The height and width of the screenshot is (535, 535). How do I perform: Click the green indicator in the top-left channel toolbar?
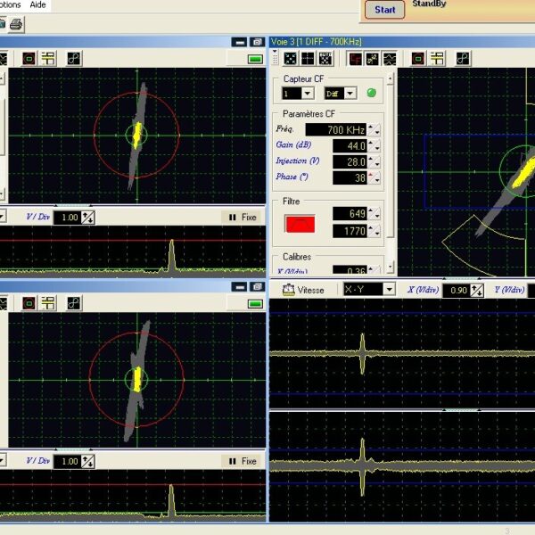coord(255,60)
